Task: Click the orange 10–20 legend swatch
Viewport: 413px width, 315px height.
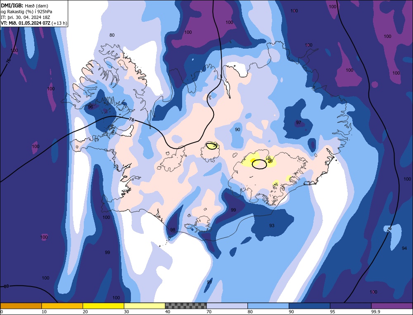Action: tap(62, 306)
